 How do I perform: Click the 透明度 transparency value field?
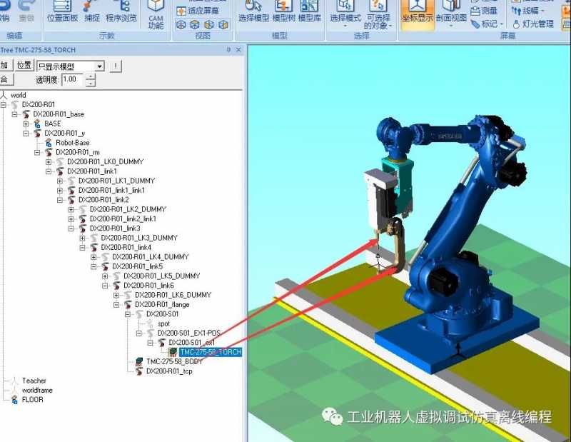coord(72,79)
